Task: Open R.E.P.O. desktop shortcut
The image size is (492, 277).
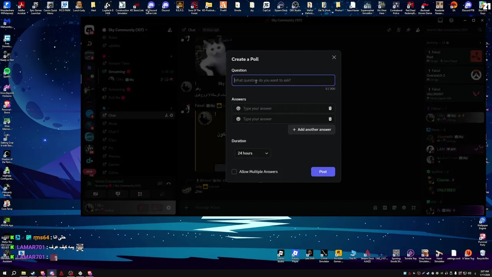Action: [180, 7]
